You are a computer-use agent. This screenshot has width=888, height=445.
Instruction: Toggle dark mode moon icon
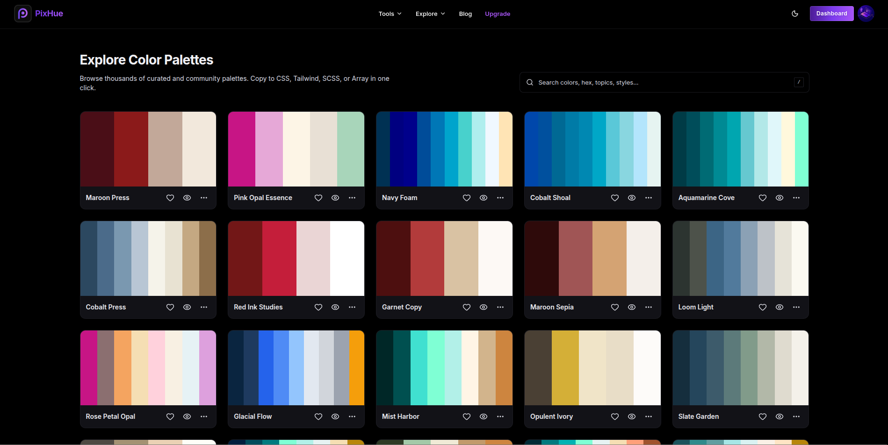tap(795, 14)
